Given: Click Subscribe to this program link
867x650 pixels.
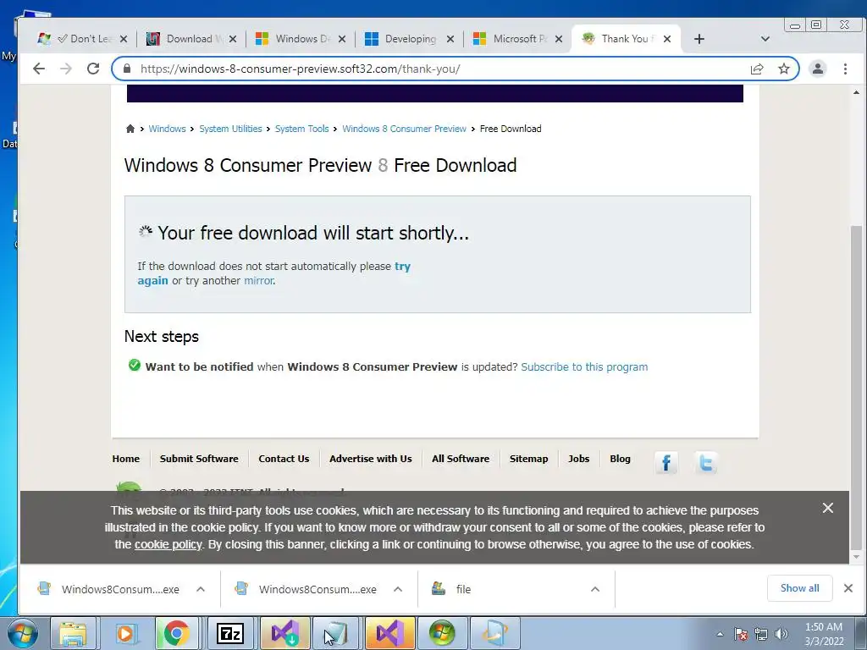Looking at the screenshot, I should [x=584, y=367].
